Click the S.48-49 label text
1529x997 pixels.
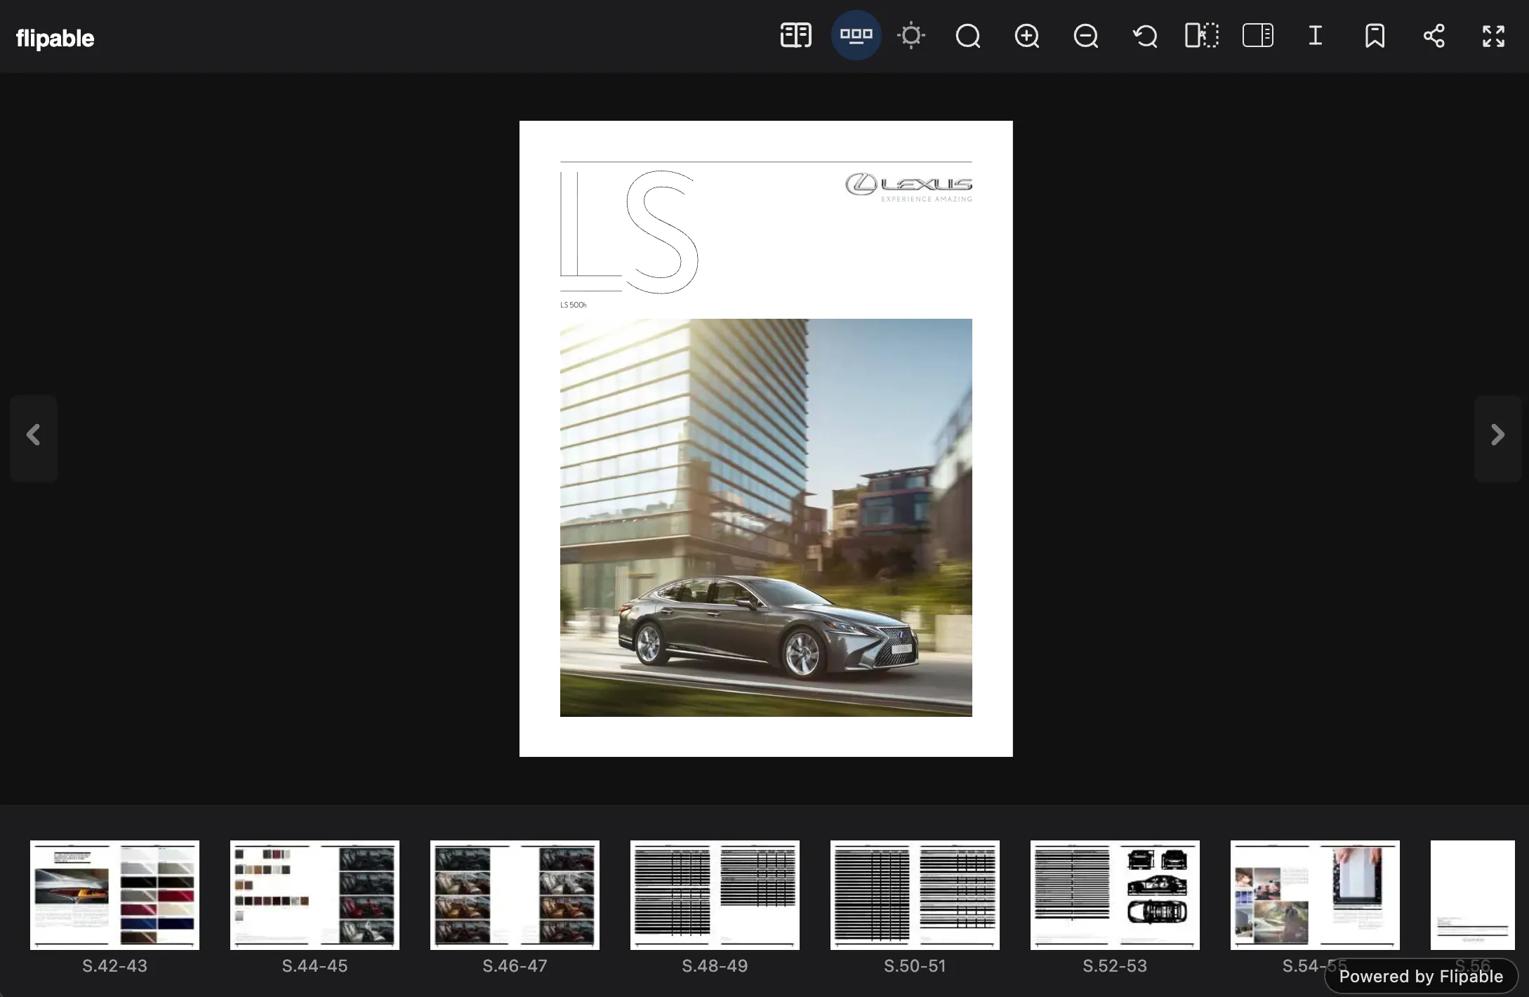715,966
